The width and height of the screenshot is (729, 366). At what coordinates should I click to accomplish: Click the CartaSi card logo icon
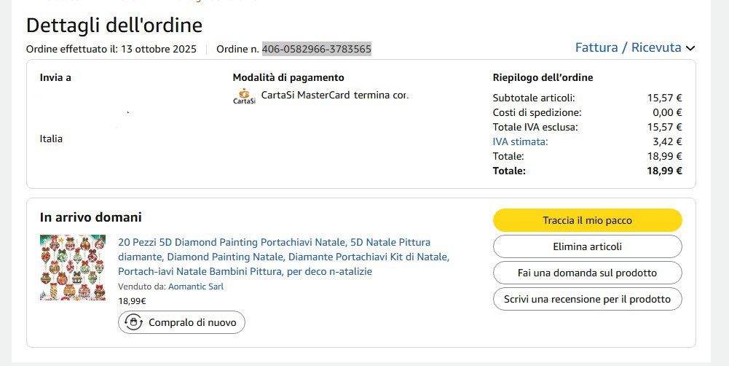[x=244, y=96]
